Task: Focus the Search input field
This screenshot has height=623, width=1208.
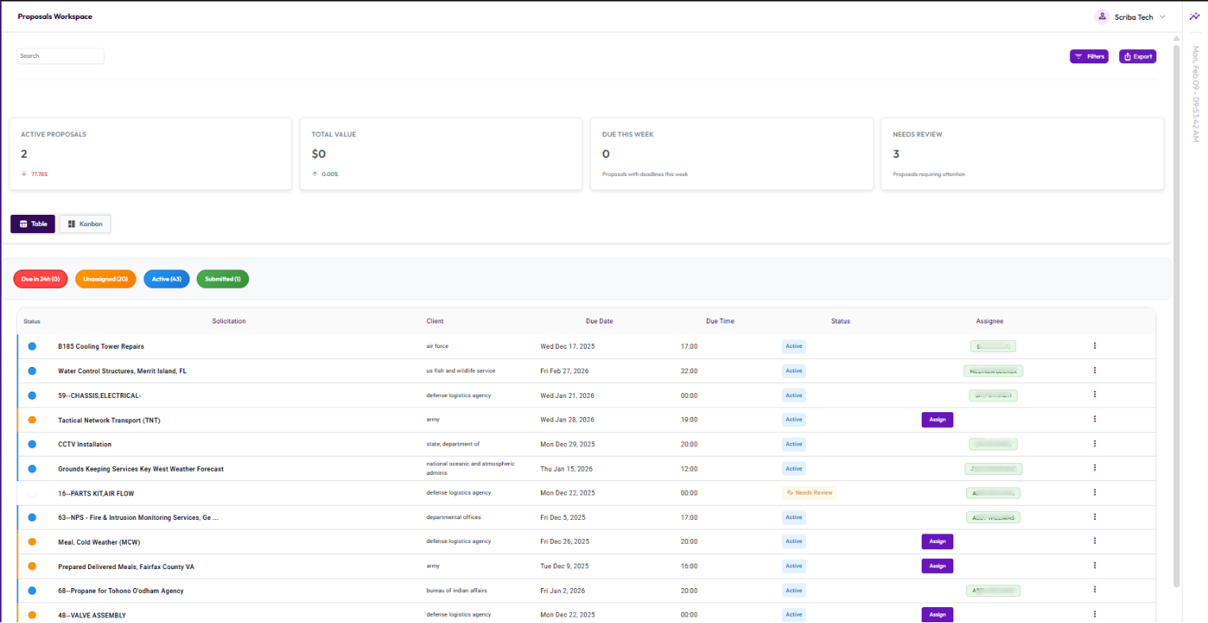Action: coord(60,55)
